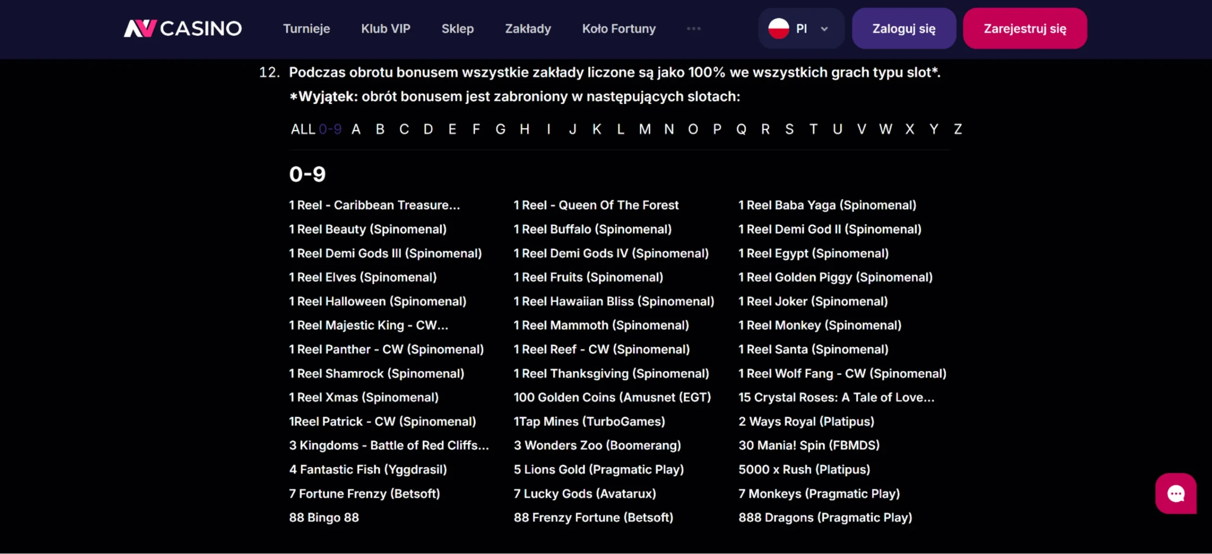Filter slots by letter Z
1212x554 pixels.
[958, 129]
